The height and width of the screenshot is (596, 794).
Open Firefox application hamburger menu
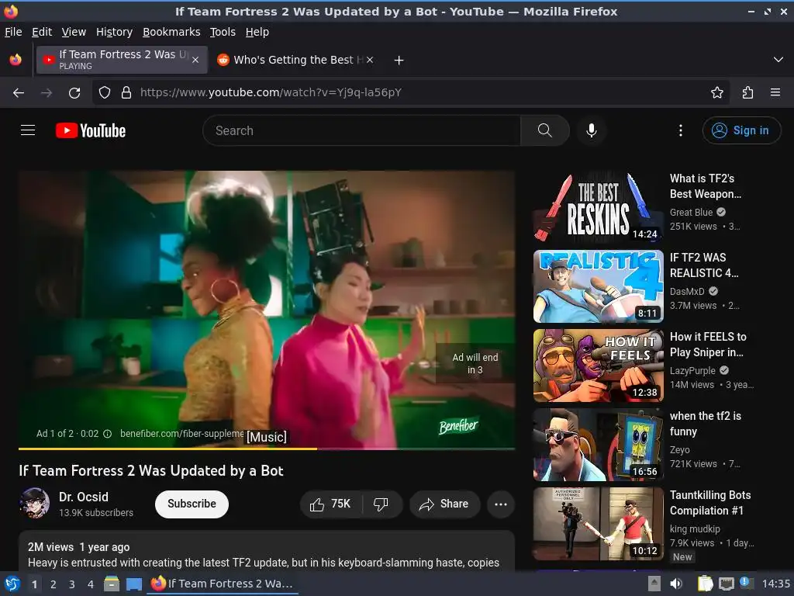[x=775, y=92]
